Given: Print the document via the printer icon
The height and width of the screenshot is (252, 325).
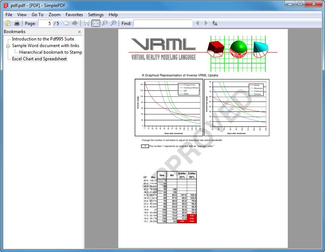Looking at the screenshot, I should pyautogui.click(x=17, y=23).
